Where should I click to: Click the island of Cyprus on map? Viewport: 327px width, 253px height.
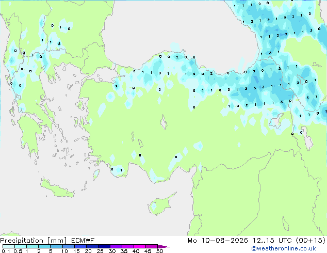pos(160,204)
